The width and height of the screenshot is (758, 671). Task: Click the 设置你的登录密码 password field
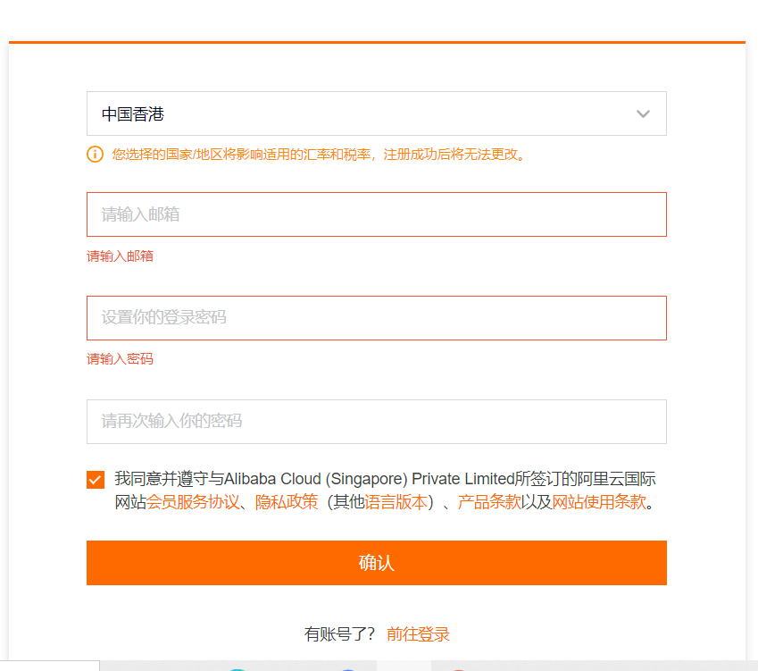[376, 318]
